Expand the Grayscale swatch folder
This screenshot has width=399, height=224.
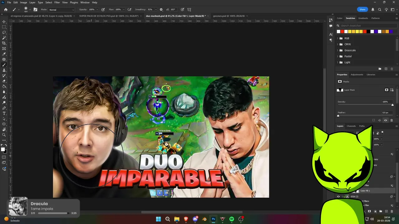[x=338, y=50]
